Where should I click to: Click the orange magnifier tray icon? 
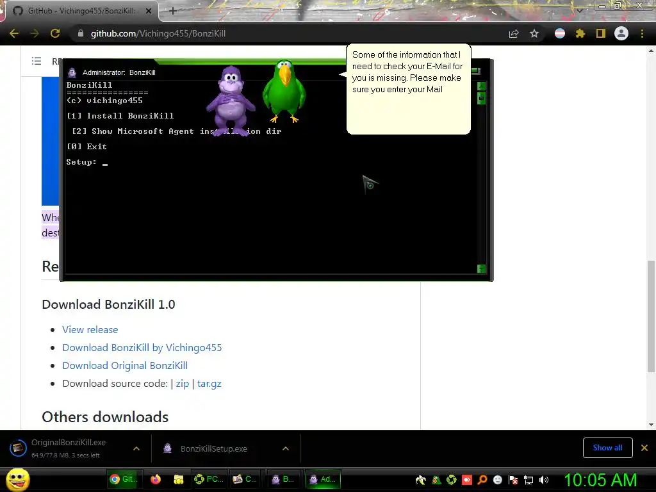(x=482, y=480)
